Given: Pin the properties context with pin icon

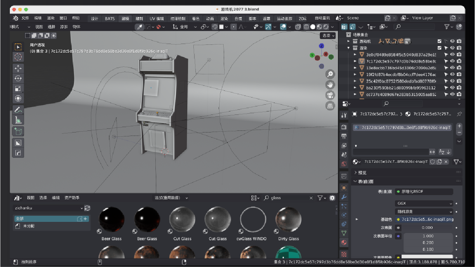Looking at the screenshot, I should pos(459,114).
